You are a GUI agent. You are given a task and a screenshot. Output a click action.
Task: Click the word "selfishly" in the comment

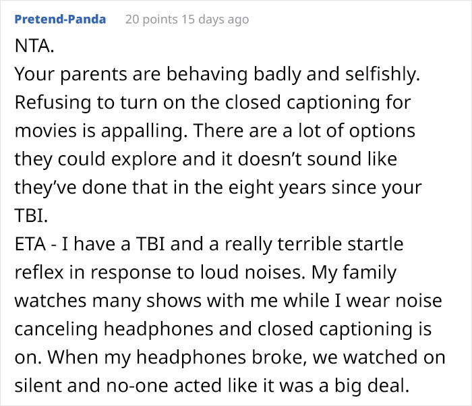[x=382, y=74]
